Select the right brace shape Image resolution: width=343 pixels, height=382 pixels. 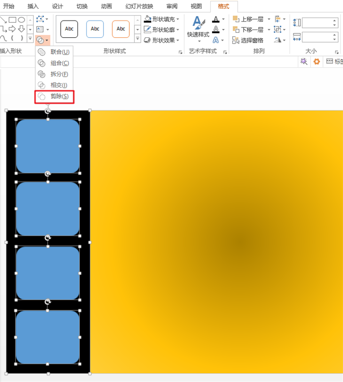point(22,38)
